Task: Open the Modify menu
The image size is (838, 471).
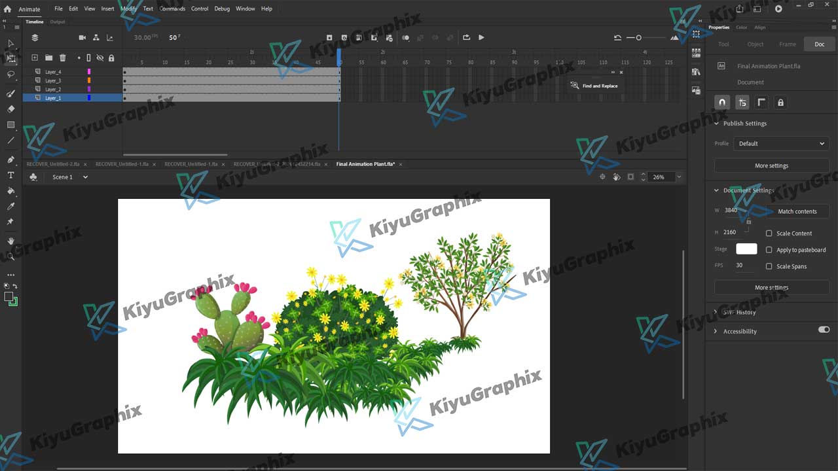Action: pos(128,9)
